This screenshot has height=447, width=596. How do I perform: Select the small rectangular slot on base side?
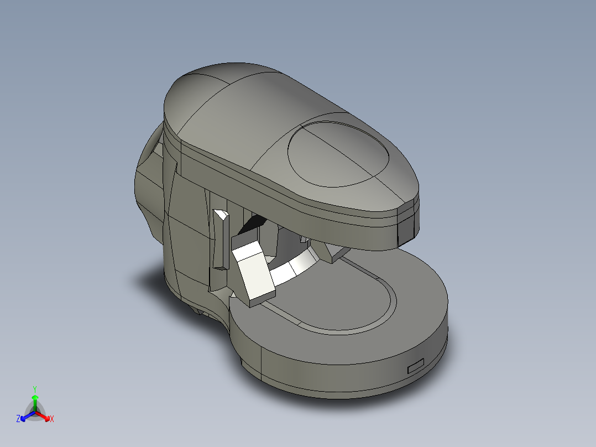click(416, 366)
